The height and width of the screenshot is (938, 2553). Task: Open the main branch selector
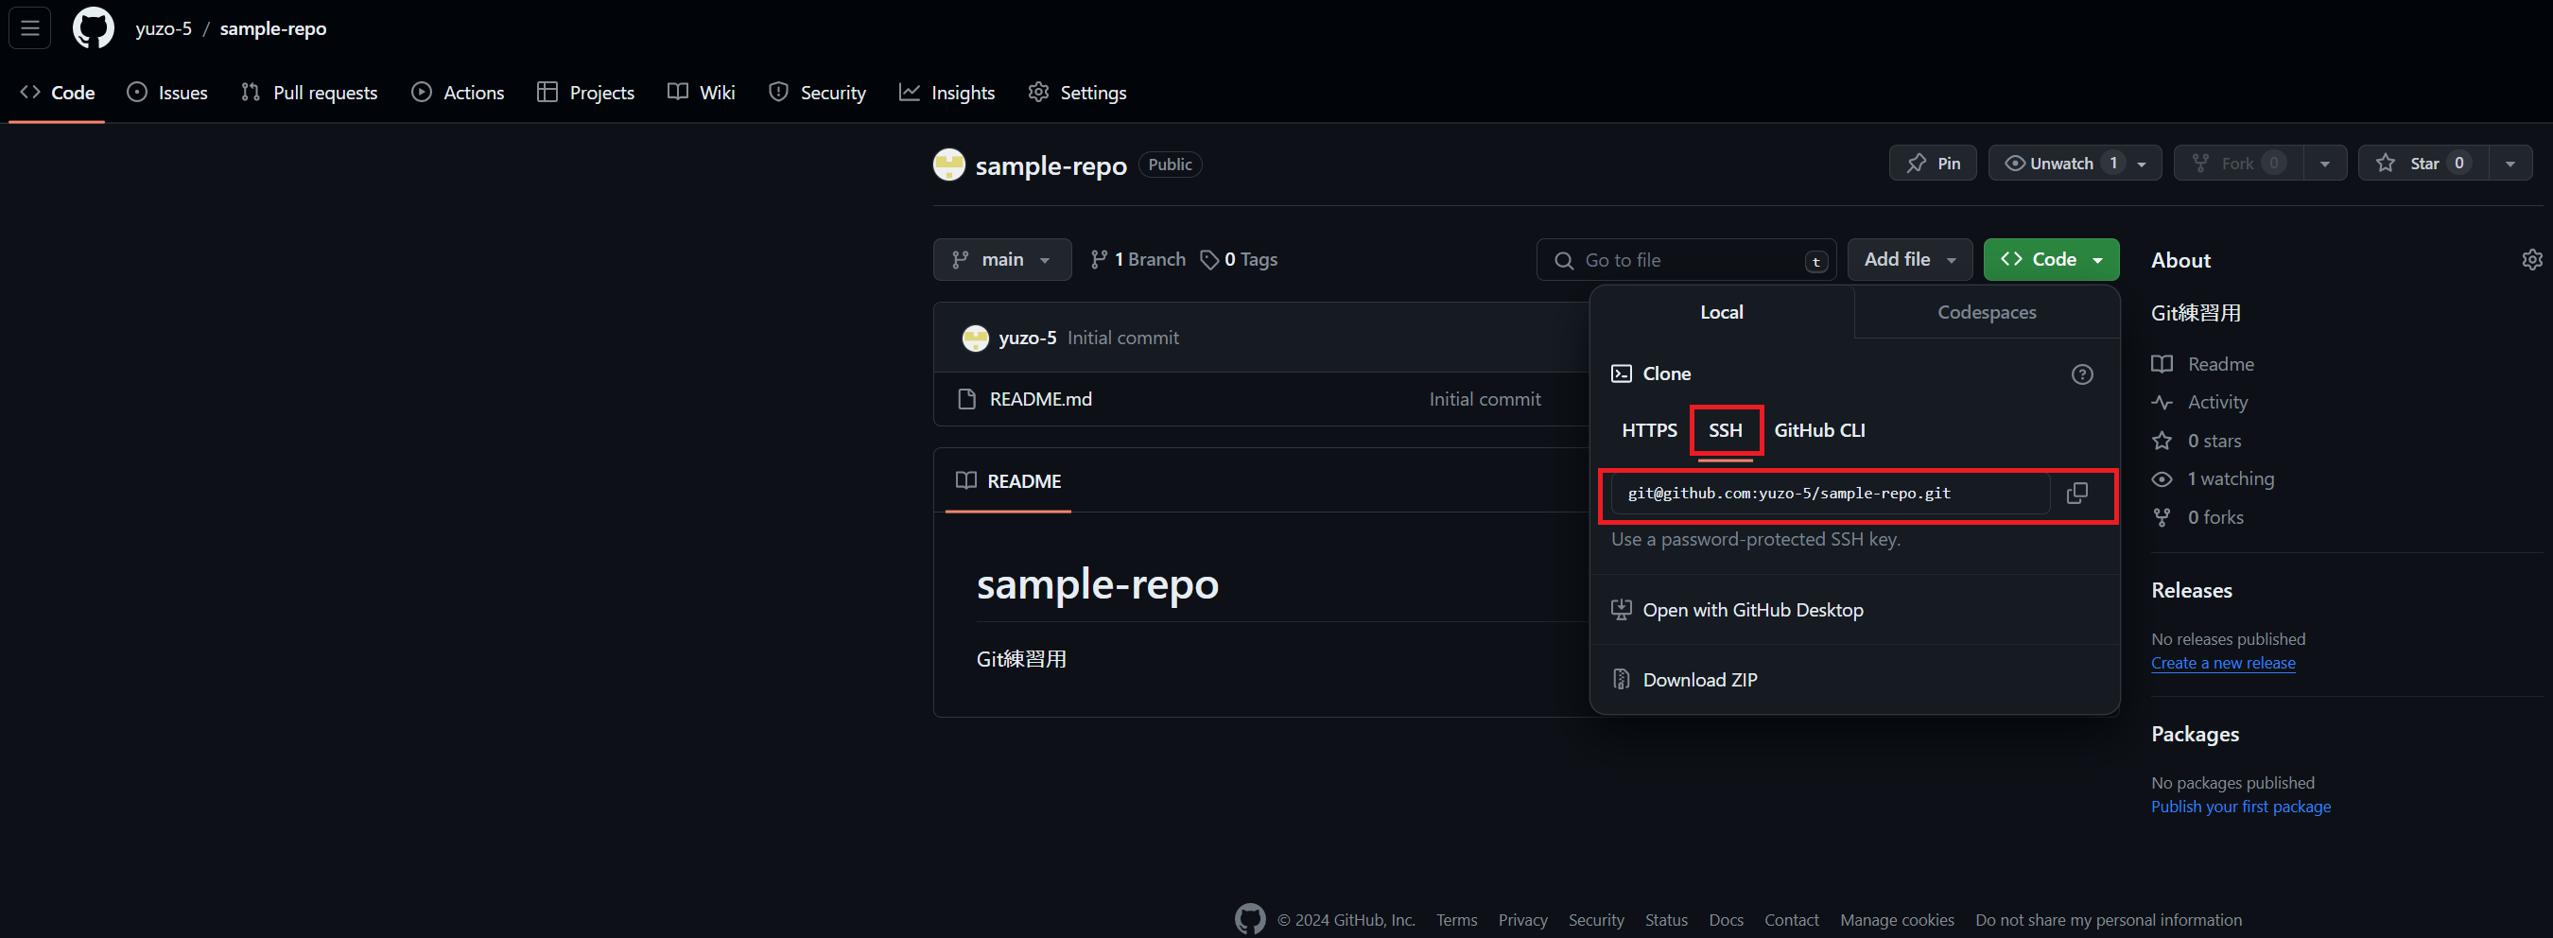point(1002,260)
